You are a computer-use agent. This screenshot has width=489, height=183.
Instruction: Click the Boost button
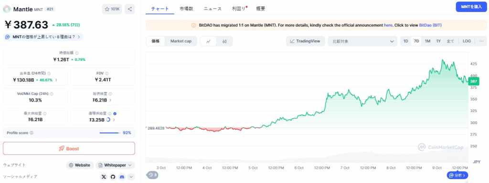point(69,149)
